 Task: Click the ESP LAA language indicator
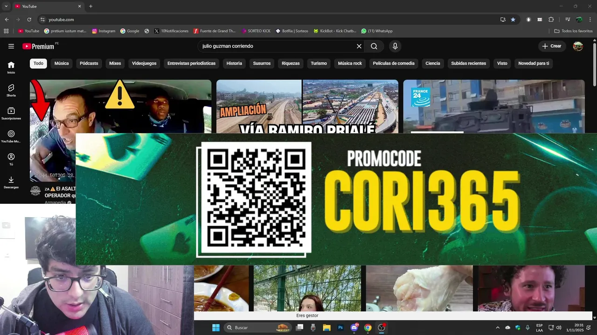[539, 328]
